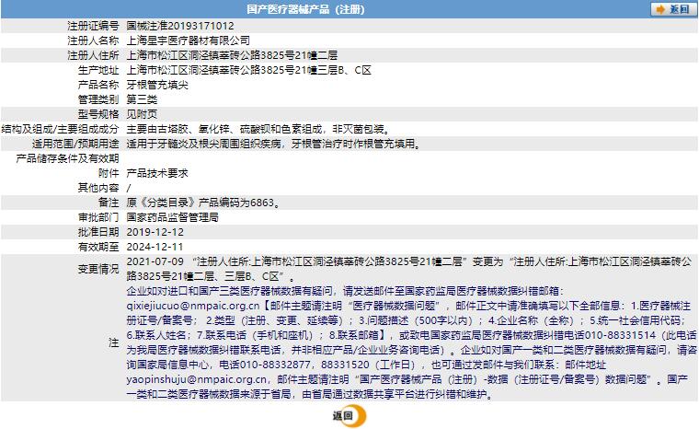Click the 产品技术要求 attachment entry
699x429 pixels.
(x=156, y=173)
